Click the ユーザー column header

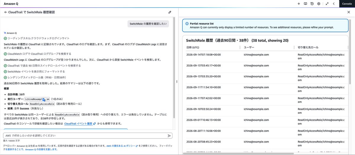249,47
